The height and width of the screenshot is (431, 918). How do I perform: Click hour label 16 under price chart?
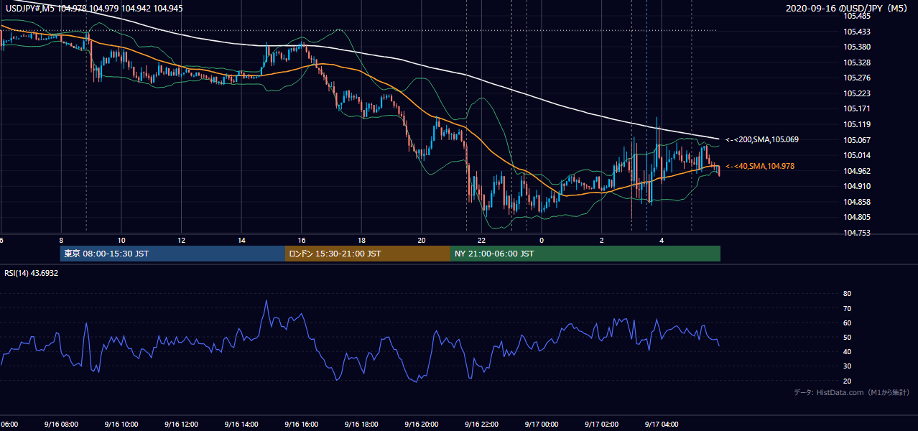pyautogui.click(x=302, y=240)
